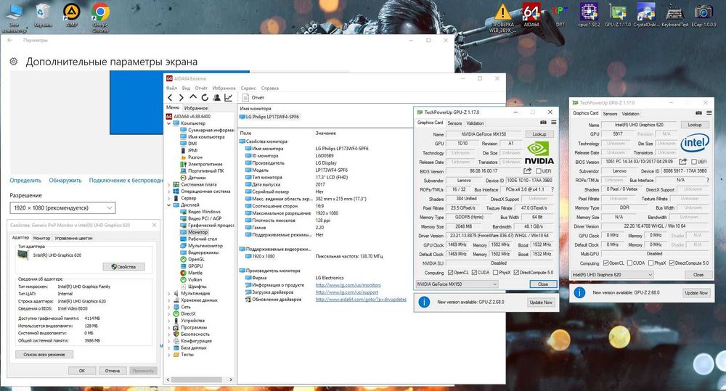Viewport: 726px width, 391px height.
Task: Toggle UEFI checkbox in Intel GPU-Z
Action: point(693,162)
